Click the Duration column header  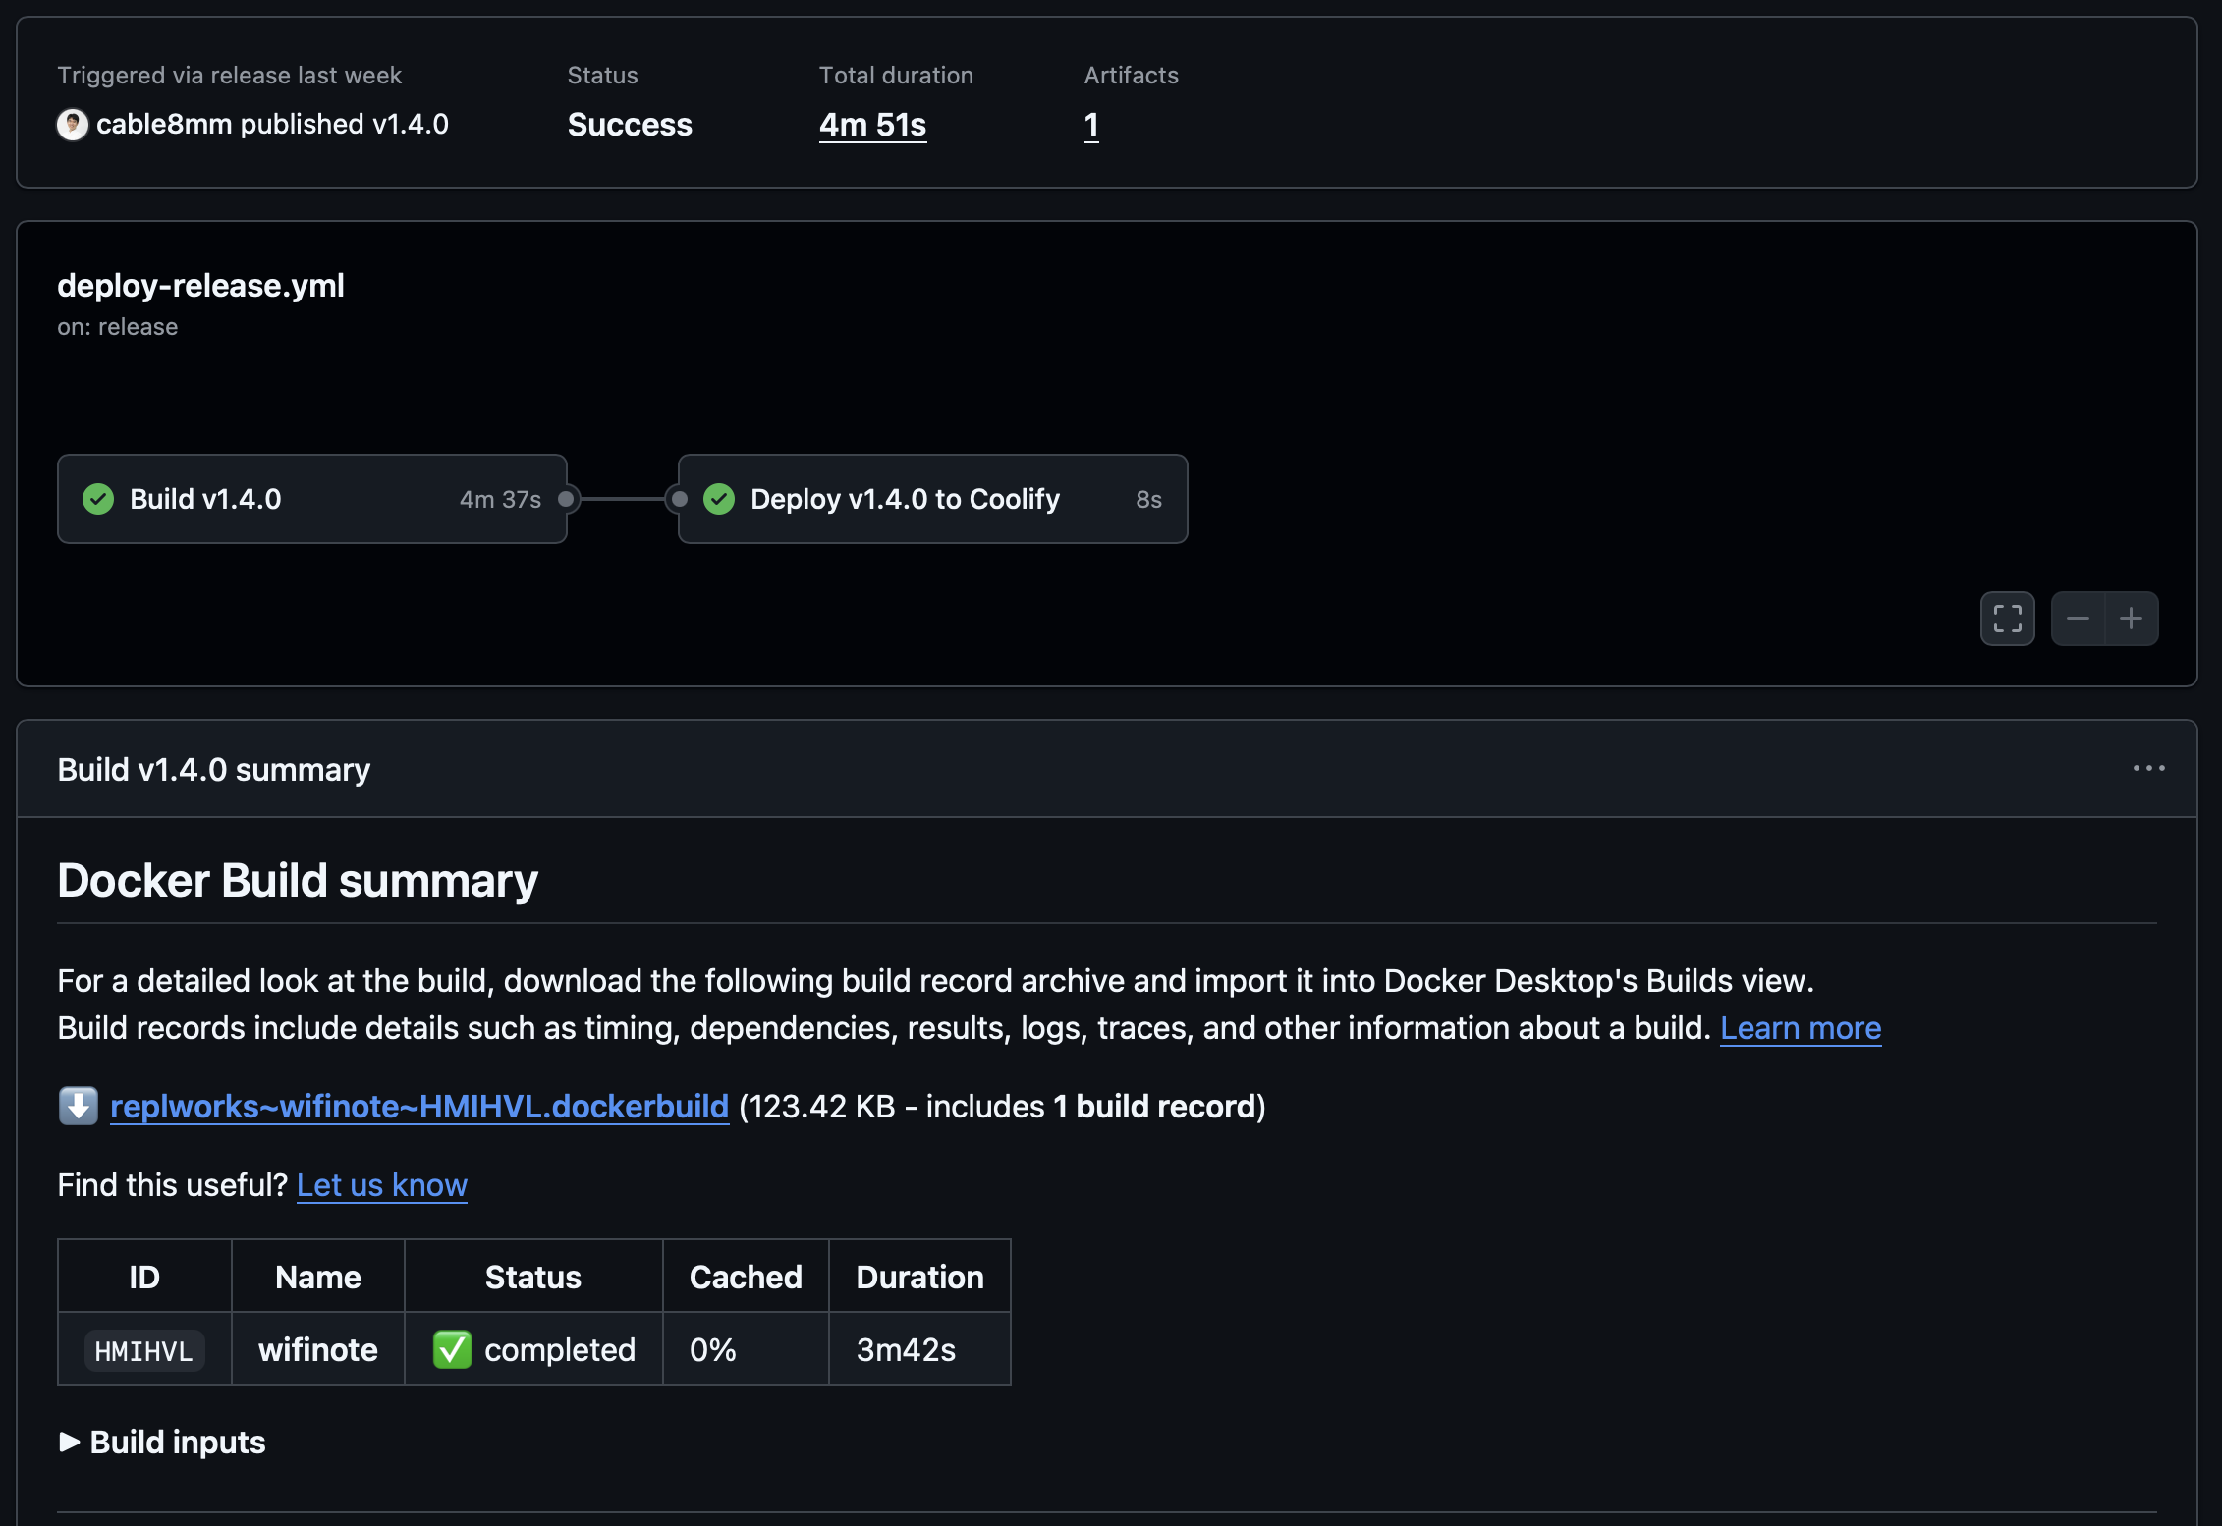[919, 1277]
